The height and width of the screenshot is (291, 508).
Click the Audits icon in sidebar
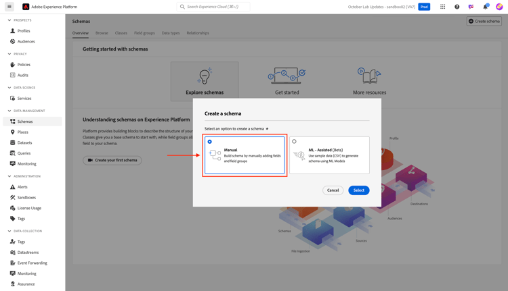pos(13,75)
